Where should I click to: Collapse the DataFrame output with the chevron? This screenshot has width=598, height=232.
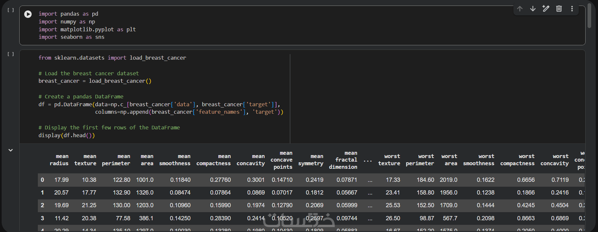11,150
